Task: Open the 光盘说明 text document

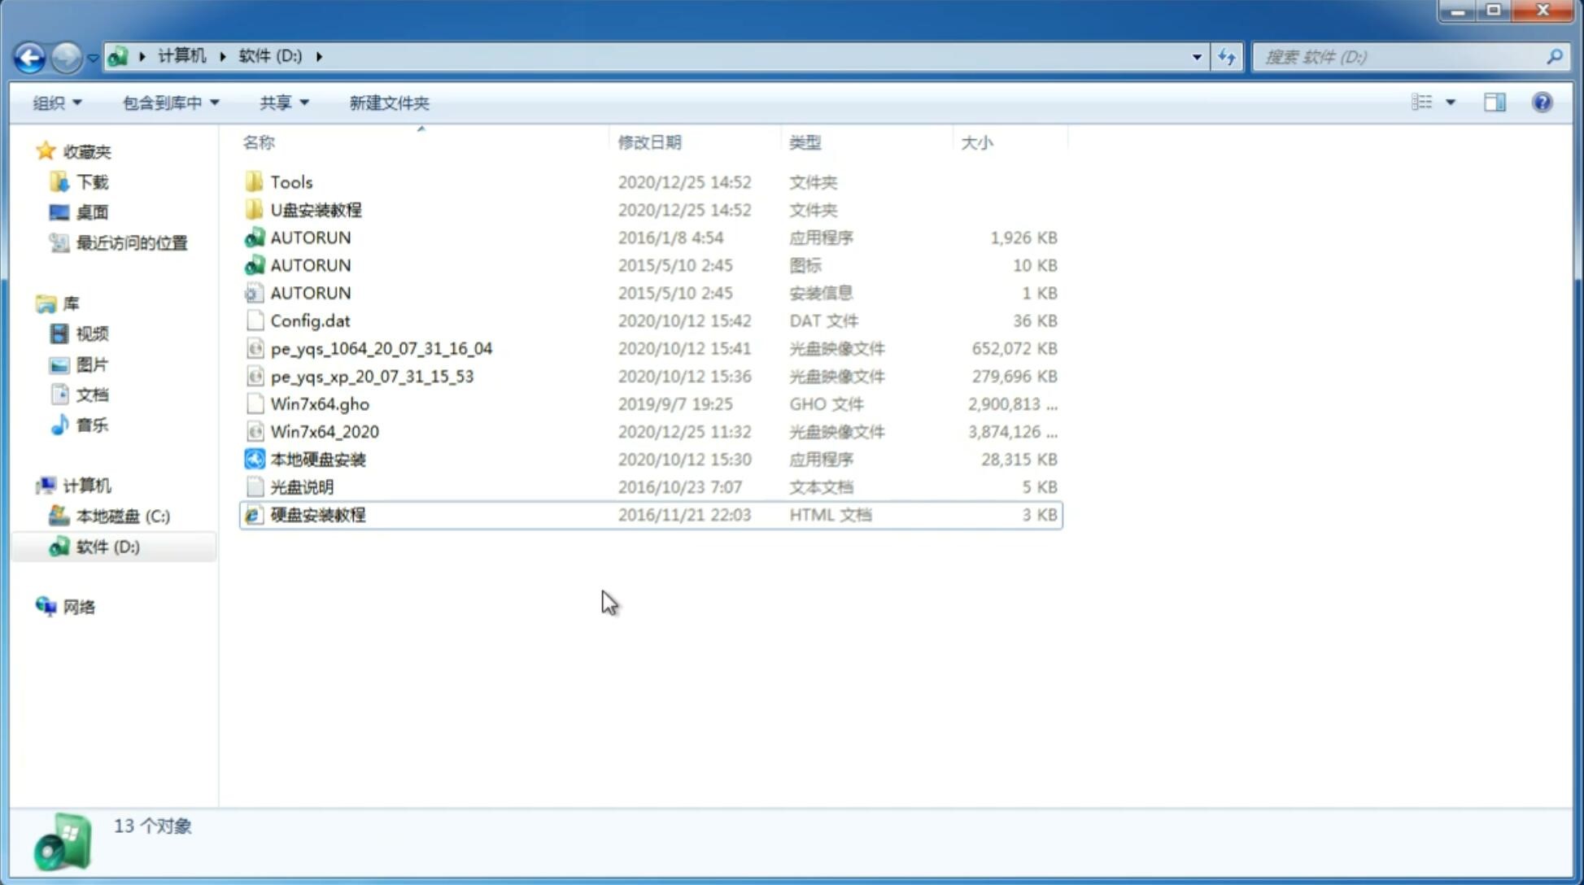Action: click(x=301, y=487)
